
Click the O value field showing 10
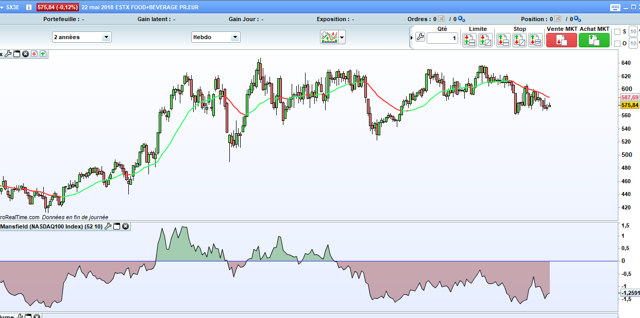(633, 44)
